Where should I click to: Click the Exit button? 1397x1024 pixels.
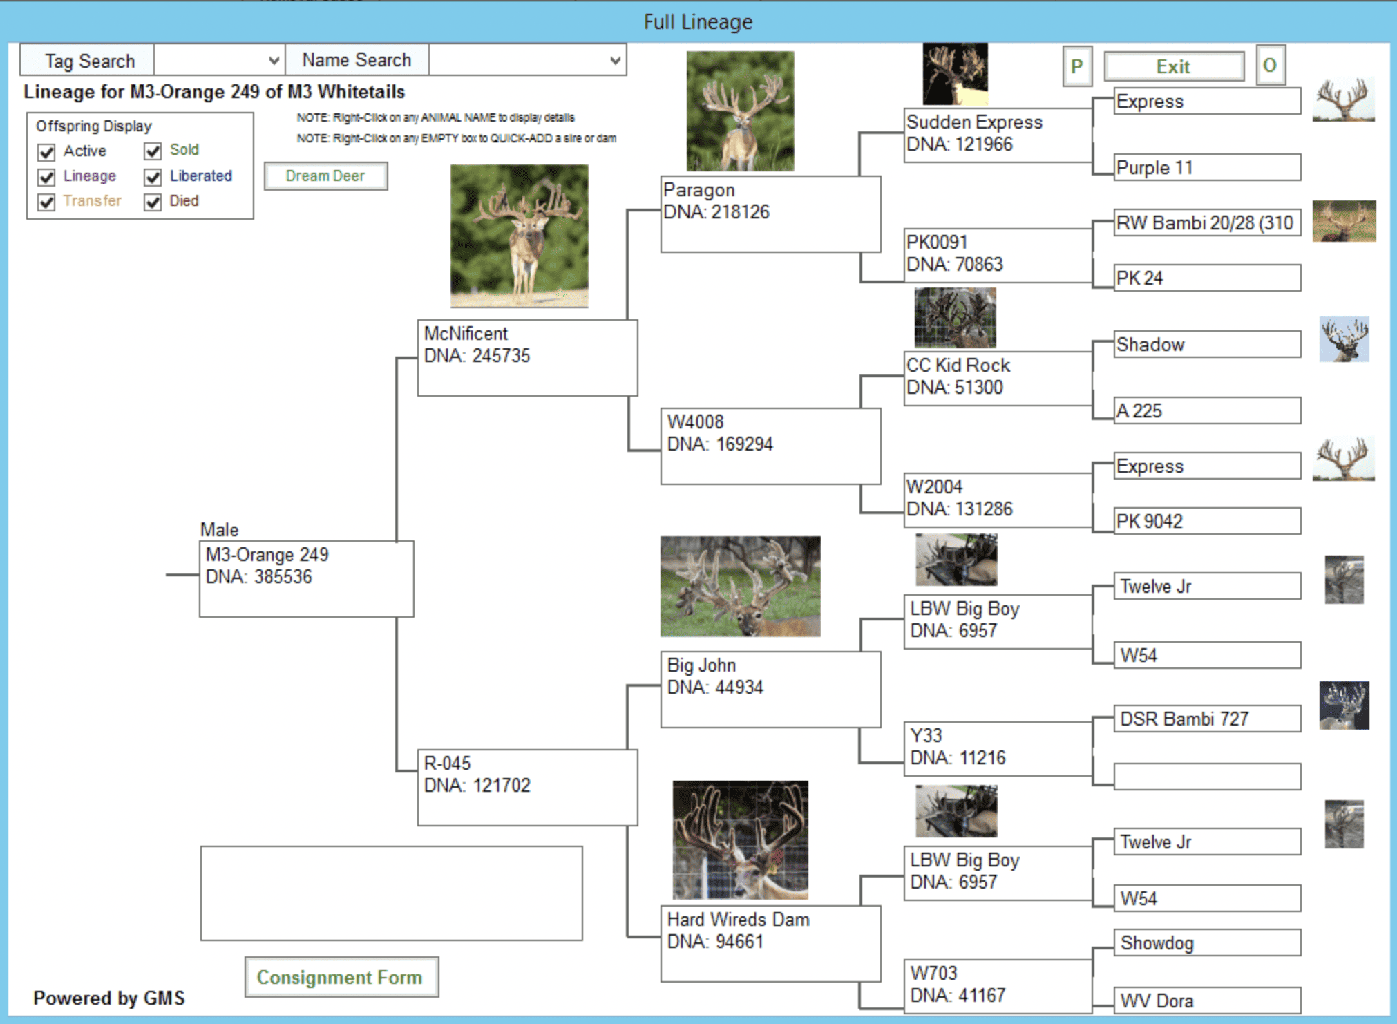coord(1173,66)
